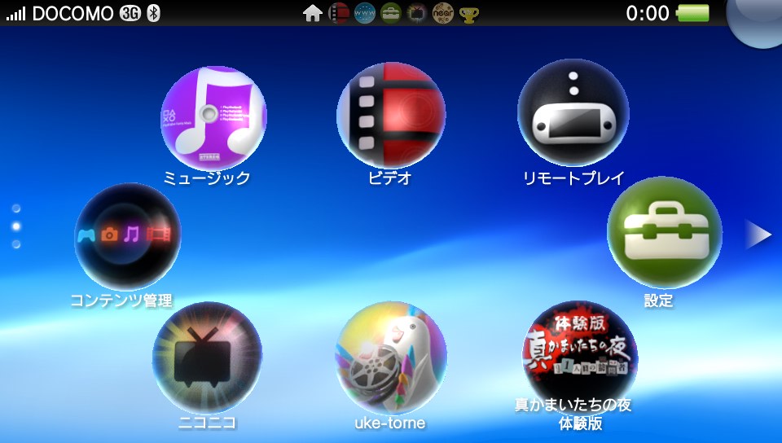Switch to the www browser in the status bar
This screenshot has width=782, height=443.
(365, 14)
